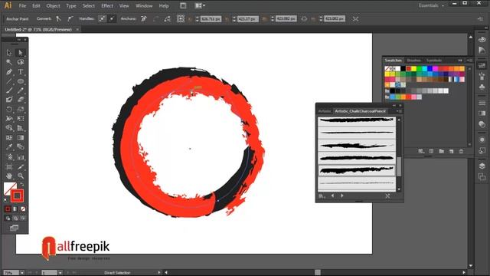Viewport: 490px width, 276px height.
Task: Select the Ellipse tool
Action: point(21,81)
